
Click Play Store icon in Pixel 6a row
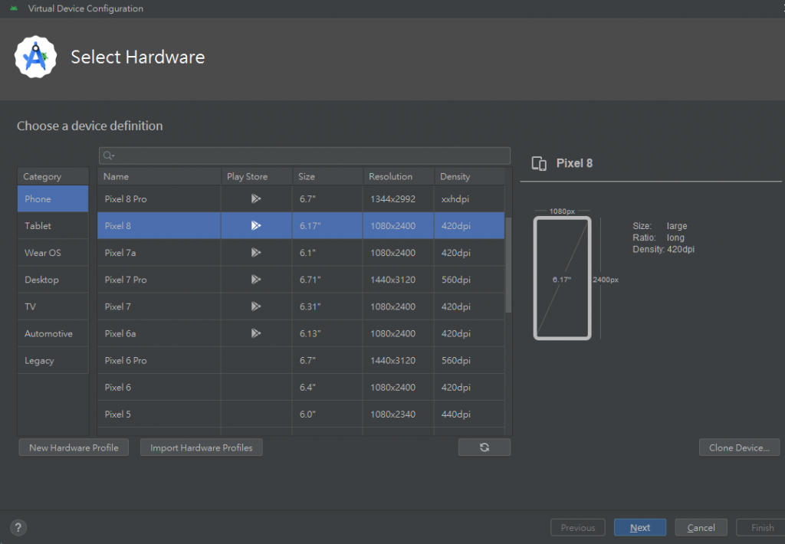click(x=256, y=333)
